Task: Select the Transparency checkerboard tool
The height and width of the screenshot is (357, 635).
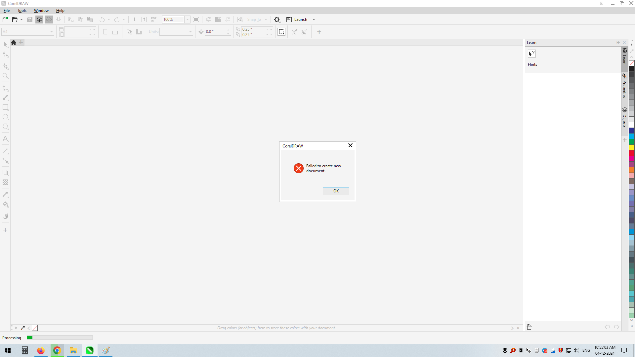Action: [x=6, y=182]
